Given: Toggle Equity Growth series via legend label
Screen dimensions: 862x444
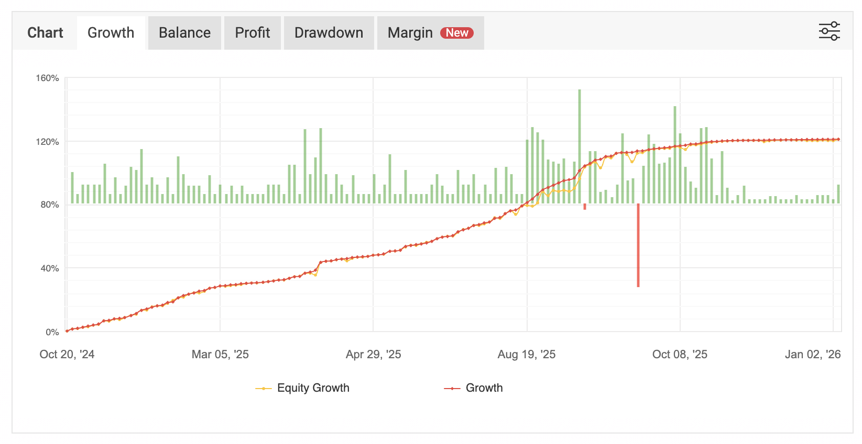Looking at the screenshot, I should click(313, 388).
